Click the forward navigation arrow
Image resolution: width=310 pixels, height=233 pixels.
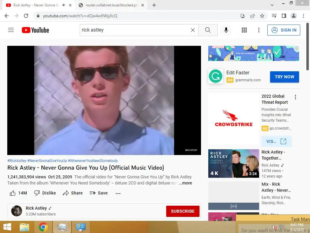coord(16,16)
